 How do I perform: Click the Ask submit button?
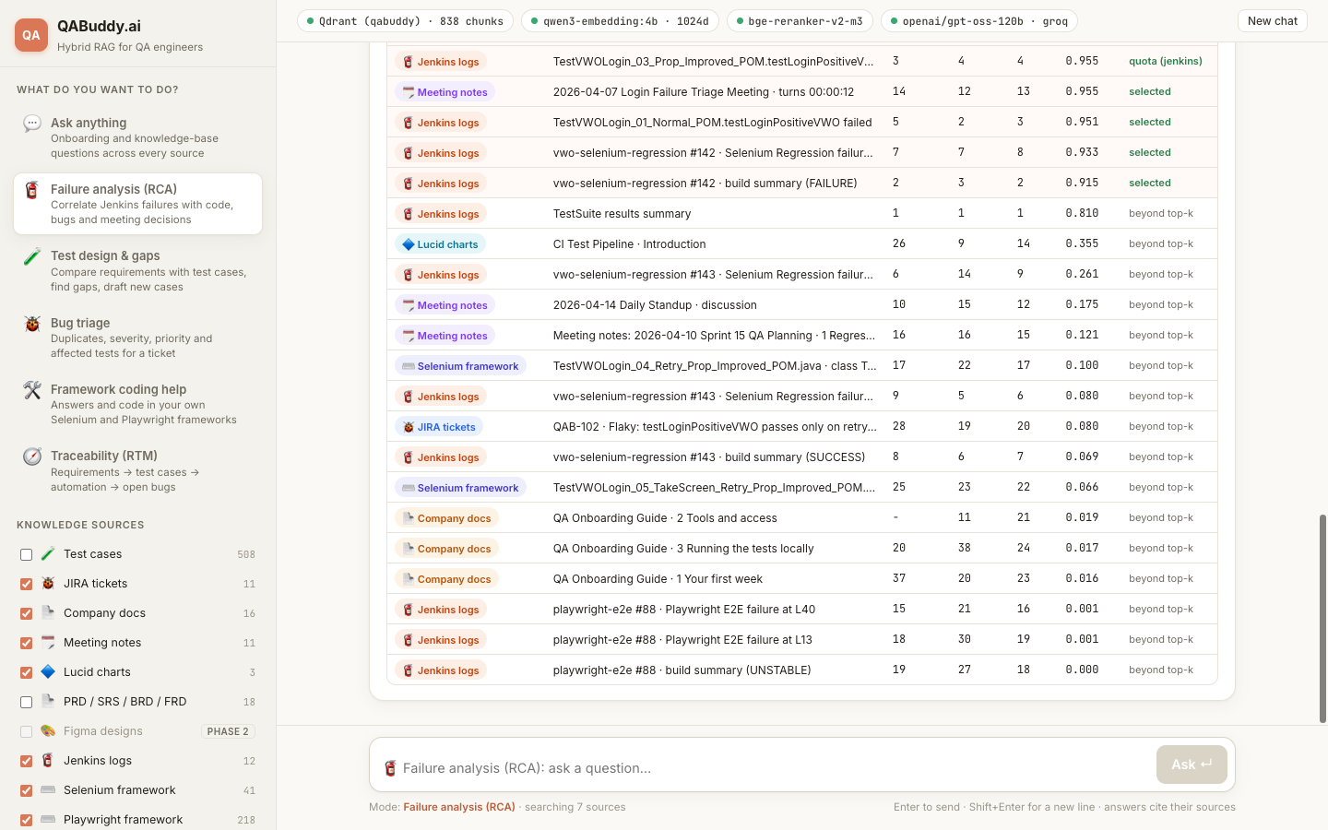pyautogui.click(x=1192, y=765)
